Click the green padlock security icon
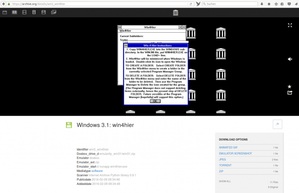 [x=9, y=4]
